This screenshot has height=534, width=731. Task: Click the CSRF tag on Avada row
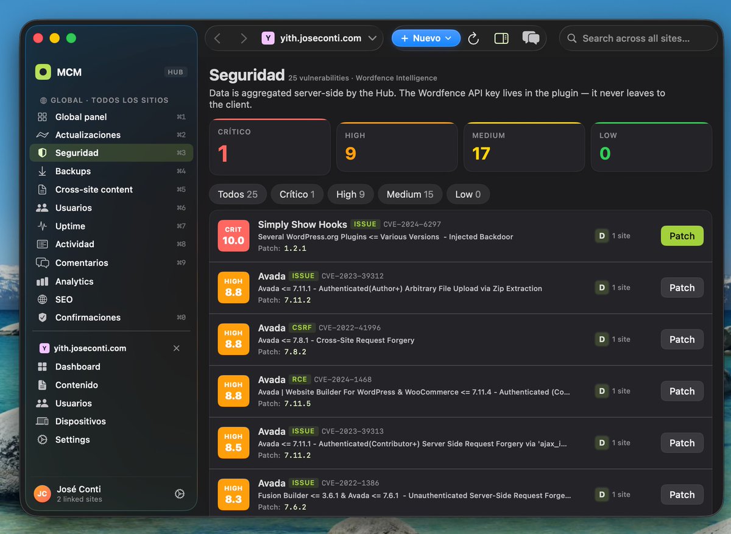[302, 328]
